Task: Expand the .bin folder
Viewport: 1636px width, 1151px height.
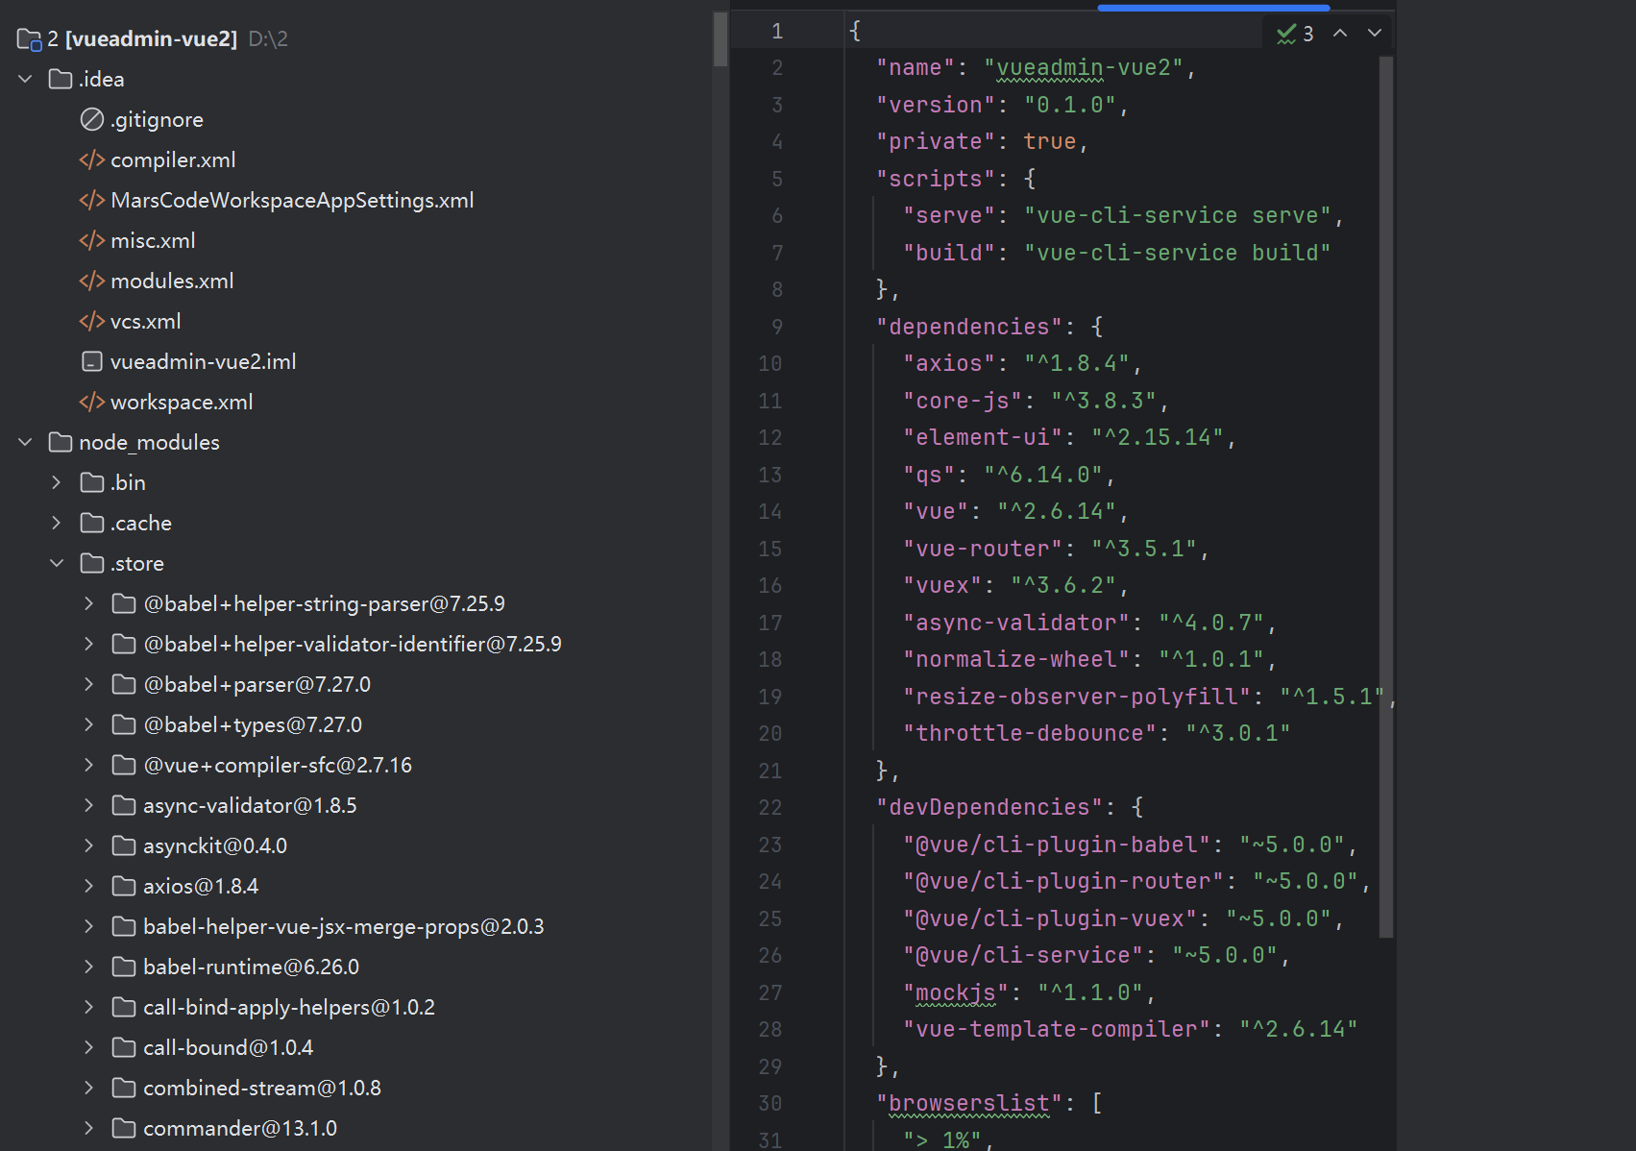Action: 57,482
